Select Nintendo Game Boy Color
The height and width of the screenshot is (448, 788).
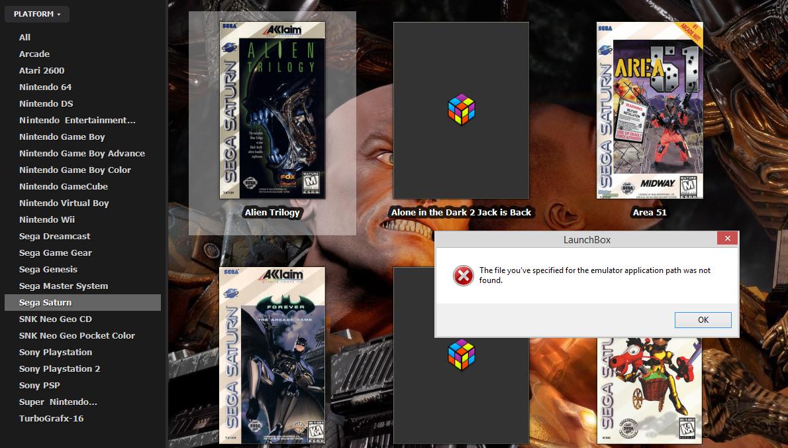75,170
